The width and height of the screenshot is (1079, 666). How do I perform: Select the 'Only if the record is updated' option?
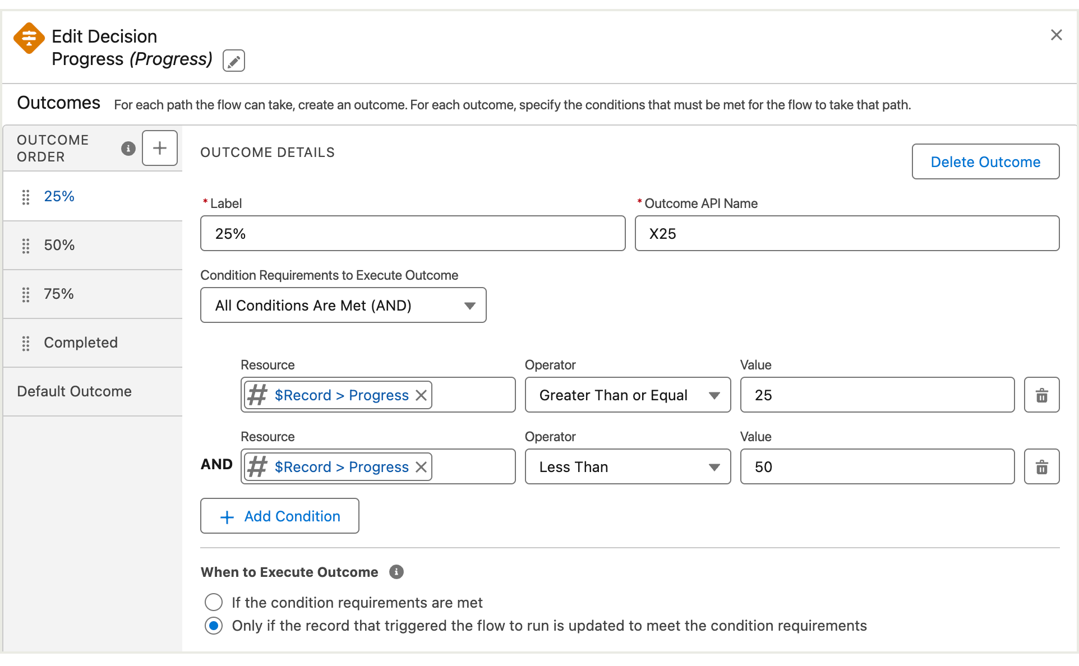(214, 626)
